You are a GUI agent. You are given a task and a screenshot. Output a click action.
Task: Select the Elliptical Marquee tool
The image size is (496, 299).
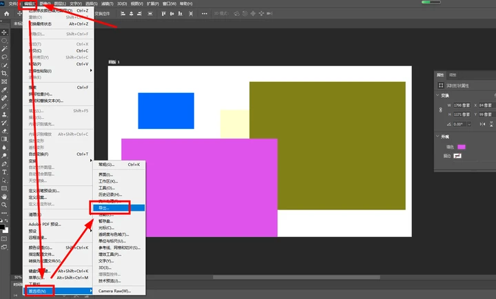coord(4,41)
